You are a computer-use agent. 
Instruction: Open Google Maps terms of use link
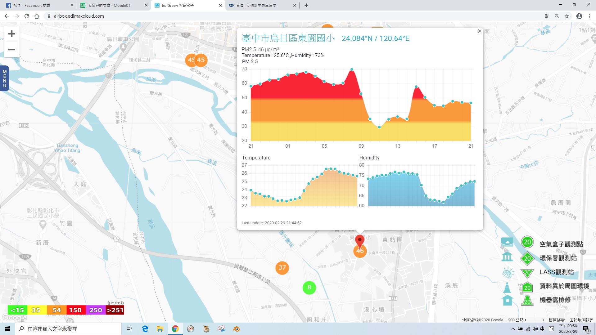(x=557, y=320)
